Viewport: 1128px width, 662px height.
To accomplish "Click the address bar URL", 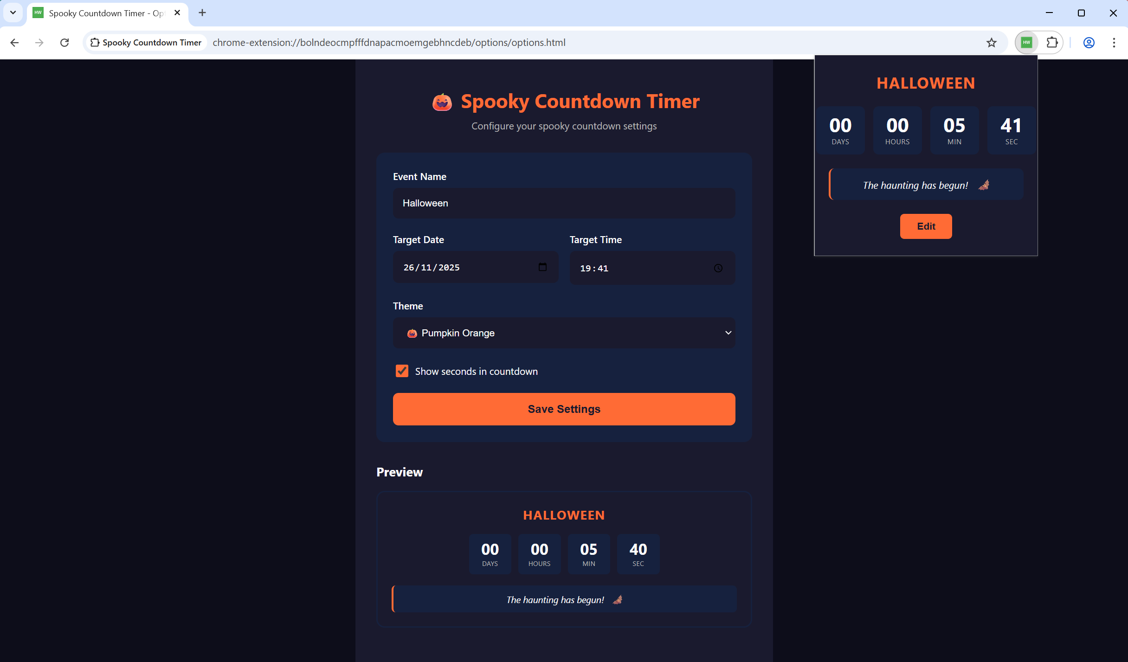I will click(x=389, y=43).
